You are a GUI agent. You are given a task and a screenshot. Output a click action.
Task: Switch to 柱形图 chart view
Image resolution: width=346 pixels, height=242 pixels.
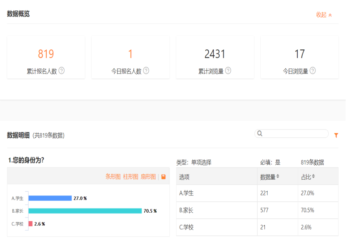(131, 177)
